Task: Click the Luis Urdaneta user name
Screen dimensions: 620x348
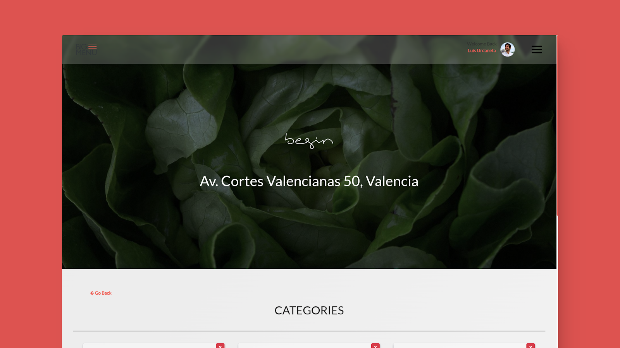Action: [x=482, y=51]
